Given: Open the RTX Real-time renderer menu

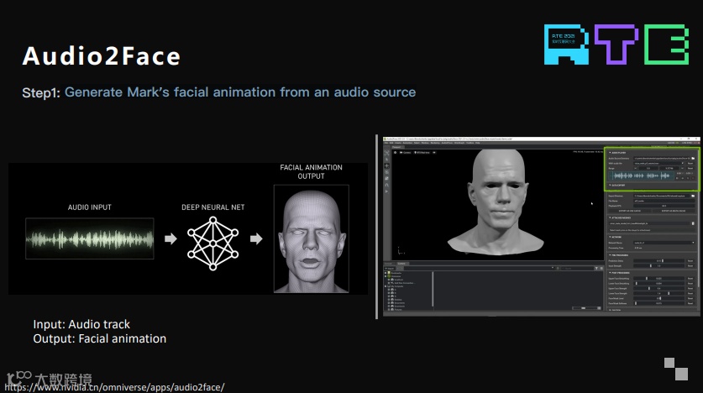Looking at the screenshot, I should tap(422, 152).
